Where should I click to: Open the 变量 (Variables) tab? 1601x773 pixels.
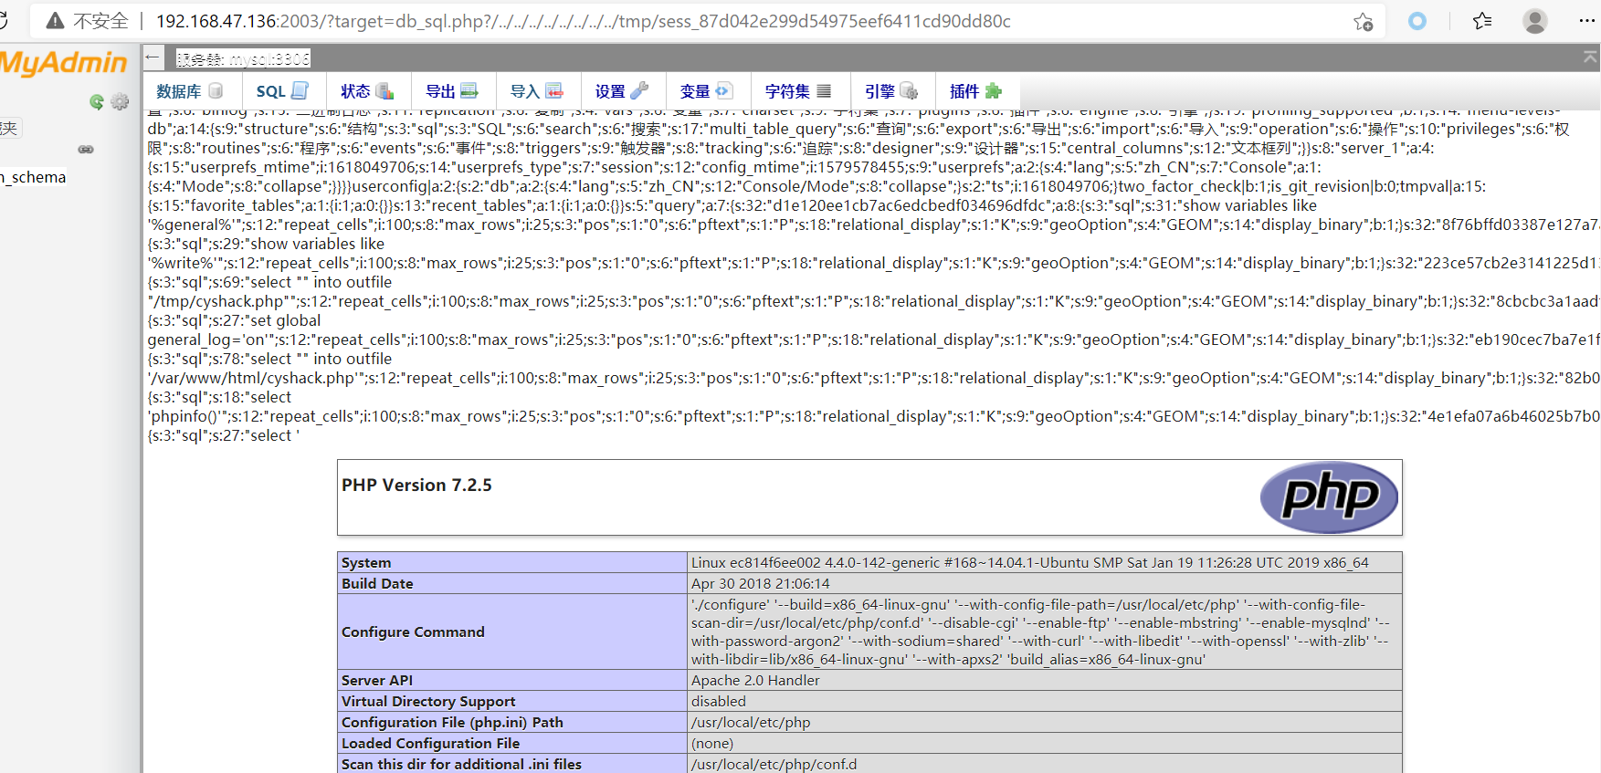click(708, 91)
